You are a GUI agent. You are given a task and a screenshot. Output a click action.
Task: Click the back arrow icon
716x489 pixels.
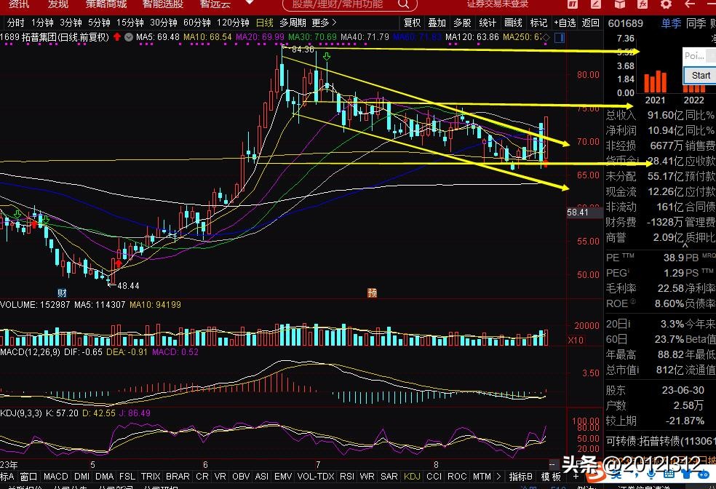click(x=690, y=4)
